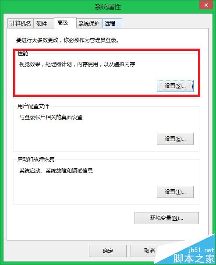
Task: Go to the 系统保护 tab
Action: point(89,23)
